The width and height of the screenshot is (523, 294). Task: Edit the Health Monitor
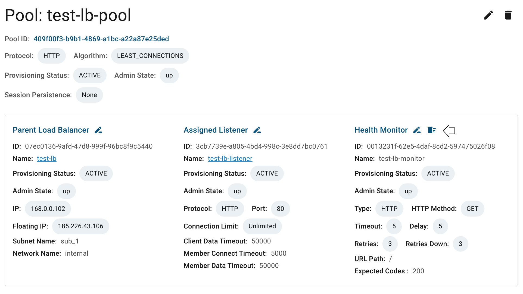click(417, 130)
